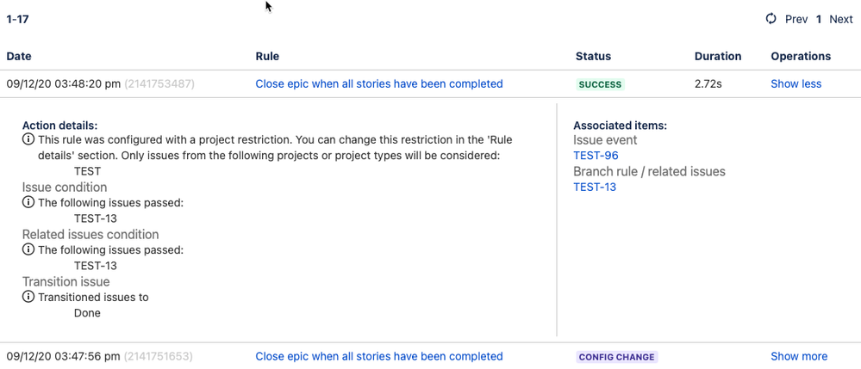861x369 pixels.
Task: Click the SUCCESS status badge
Action: click(600, 84)
